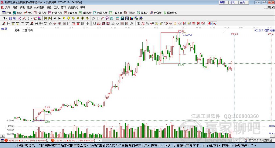Click the red floppy save icon
275x148 pixels.
pos(132,18)
